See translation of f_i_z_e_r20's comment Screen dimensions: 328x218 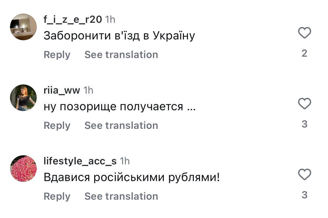(x=121, y=54)
